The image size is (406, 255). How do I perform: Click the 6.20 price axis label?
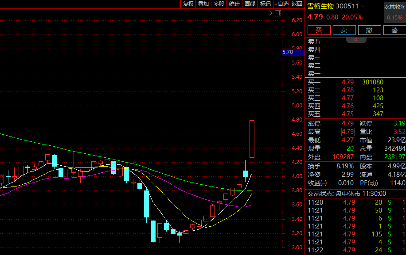pos(297,20)
